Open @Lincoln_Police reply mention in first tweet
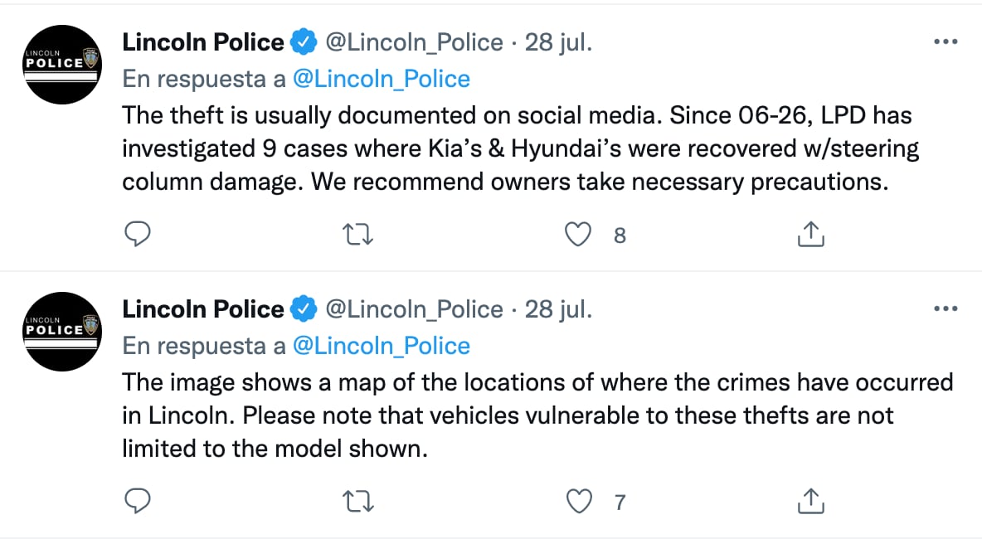The height and width of the screenshot is (539, 982). click(382, 79)
